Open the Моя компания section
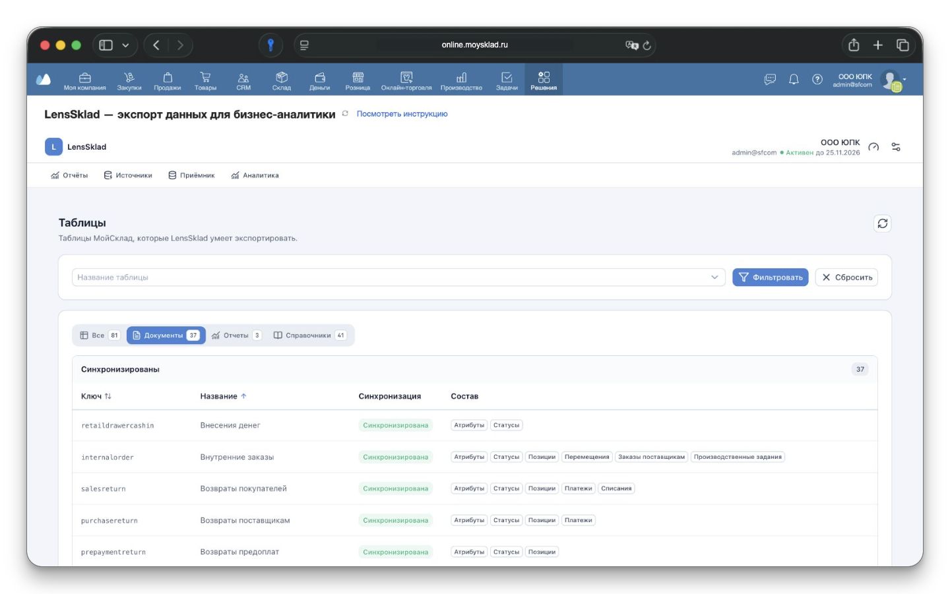950x594 pixels. click(84, 80)
